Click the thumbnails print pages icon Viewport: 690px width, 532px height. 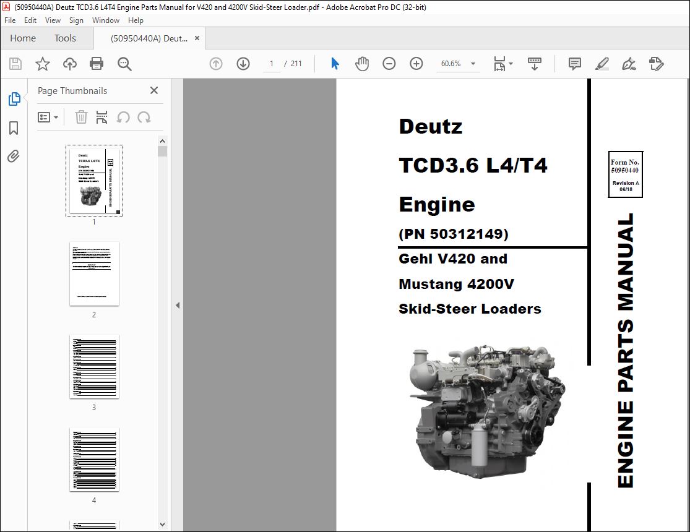pyautogui.click(x=101, y=117)
